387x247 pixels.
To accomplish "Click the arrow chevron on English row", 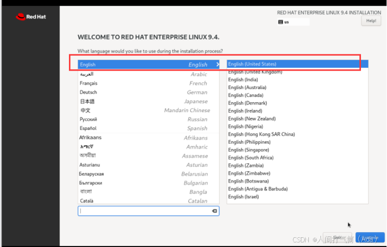I will (x=217, y=64).
